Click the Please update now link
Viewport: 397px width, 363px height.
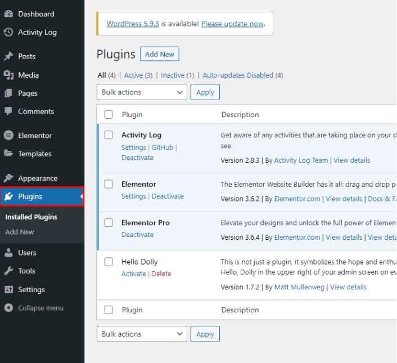[x=232, y=24]
